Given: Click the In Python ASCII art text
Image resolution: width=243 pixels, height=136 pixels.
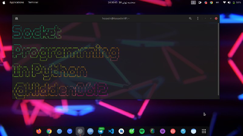Looking at the screenshot, I should coord(50,71).
